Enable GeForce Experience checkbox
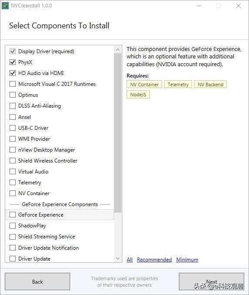The image size is (249, 295). (x=13, y=215)
